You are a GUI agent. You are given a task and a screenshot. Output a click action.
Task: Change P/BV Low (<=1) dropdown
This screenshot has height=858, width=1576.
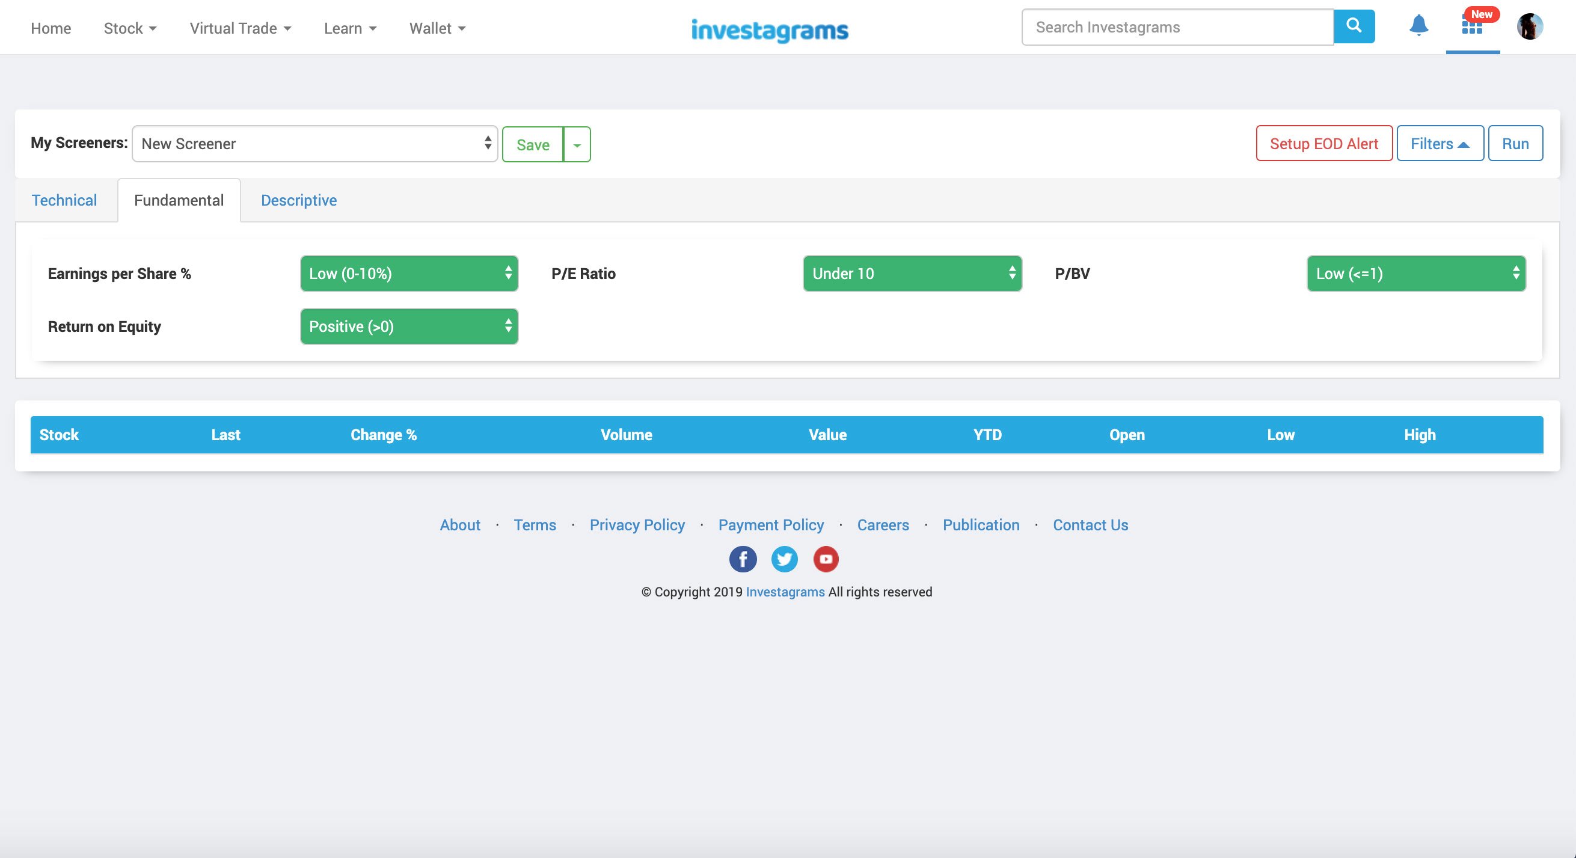click(x=1416, y=274)
